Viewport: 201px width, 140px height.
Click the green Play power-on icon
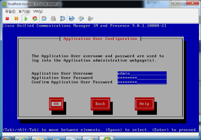(26, 19)
